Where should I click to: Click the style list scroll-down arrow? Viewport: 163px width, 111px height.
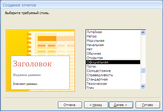(143, 86)
